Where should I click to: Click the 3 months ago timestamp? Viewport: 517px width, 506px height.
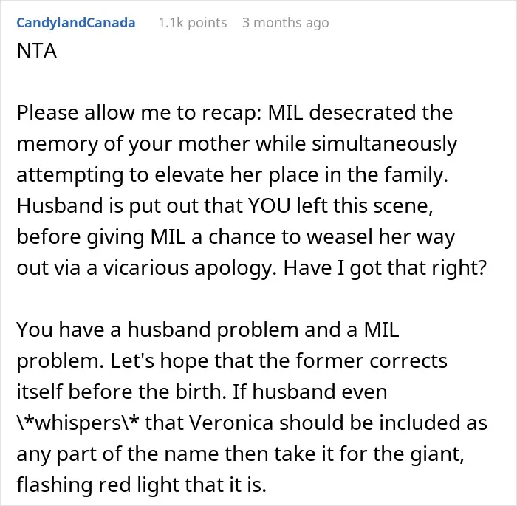pyautogui.click(x=286, y=23)
